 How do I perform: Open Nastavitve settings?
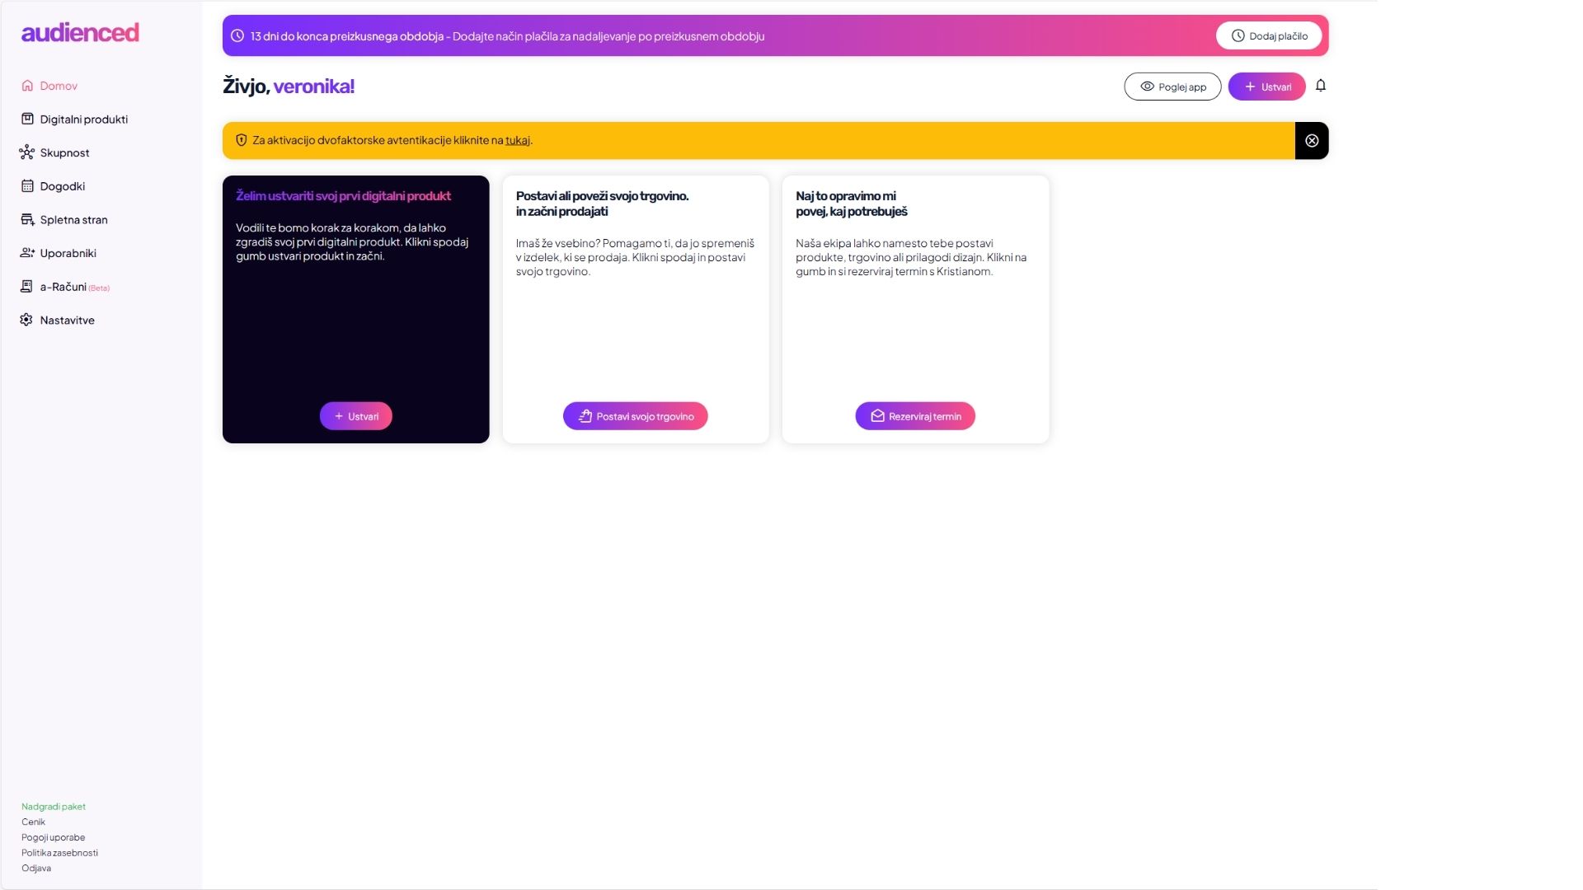tap(67, 321)
